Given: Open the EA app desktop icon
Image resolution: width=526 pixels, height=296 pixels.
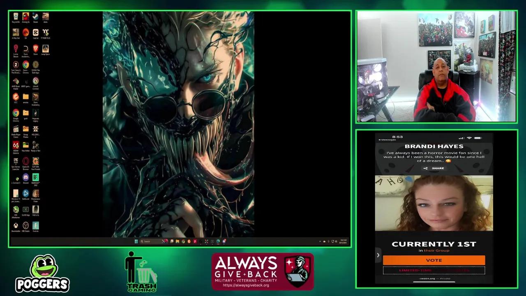Looking at the screenshot, I should 25,33.
